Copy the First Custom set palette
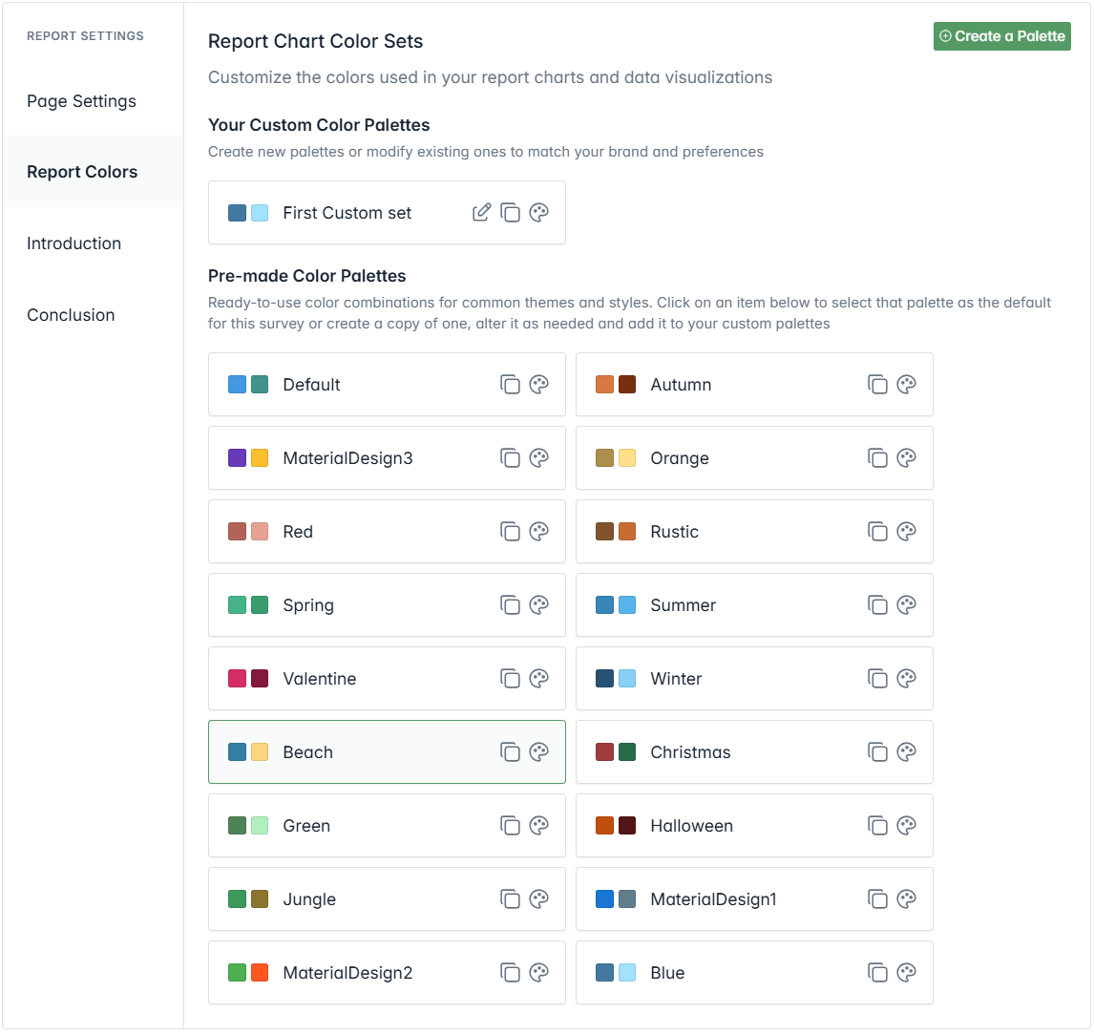 point(511,213)
